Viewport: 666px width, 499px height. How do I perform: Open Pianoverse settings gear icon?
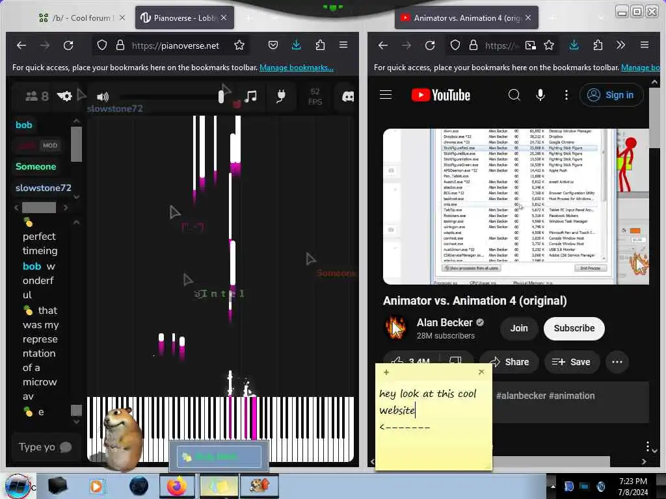(x=64, y=96)
